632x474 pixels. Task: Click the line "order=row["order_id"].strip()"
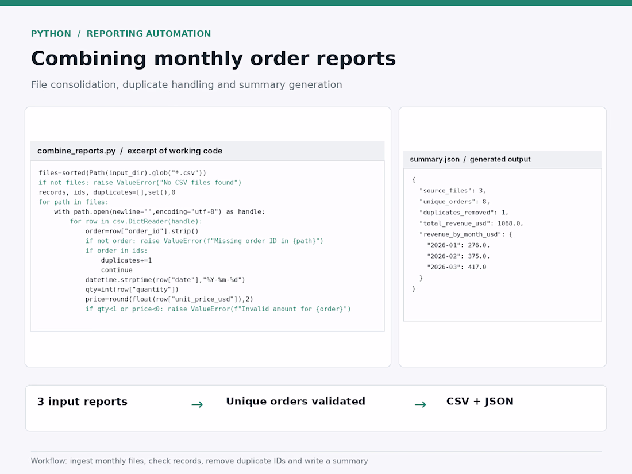[142, 231]
